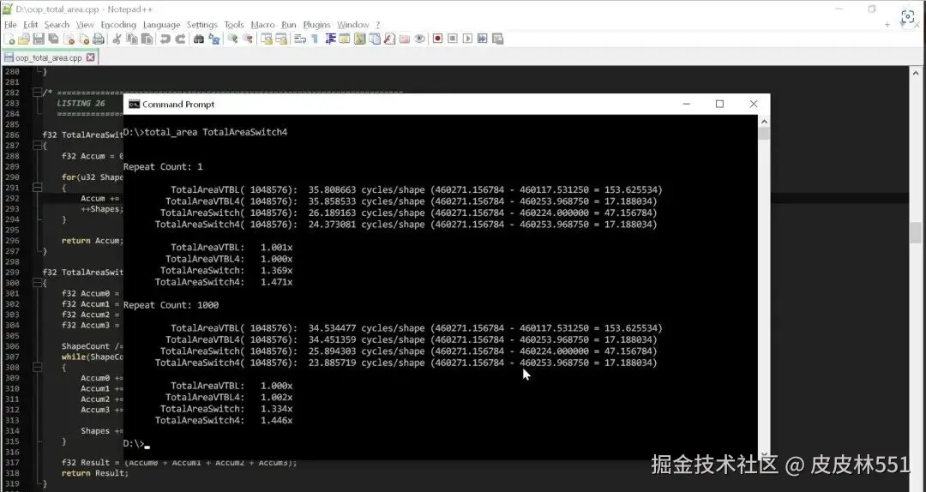This screenshot has width=926, height=492.
Task: Open the Function List panel icon
Action: 390,39
